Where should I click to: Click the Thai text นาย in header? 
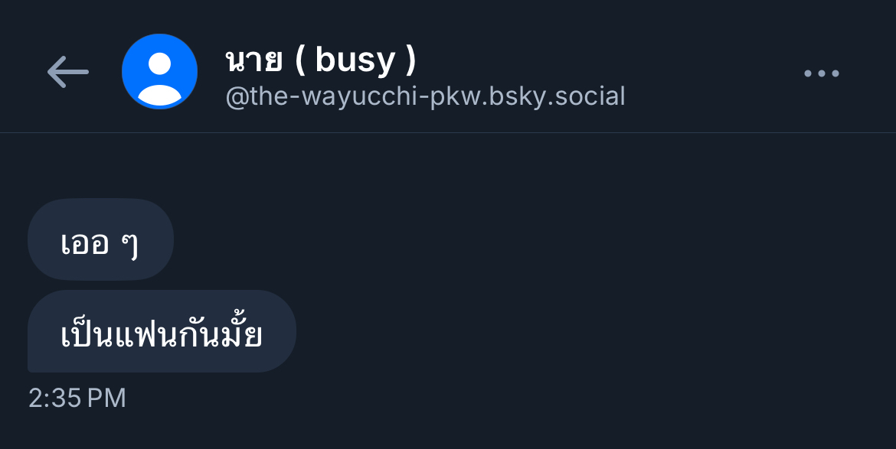coord(253,60)
